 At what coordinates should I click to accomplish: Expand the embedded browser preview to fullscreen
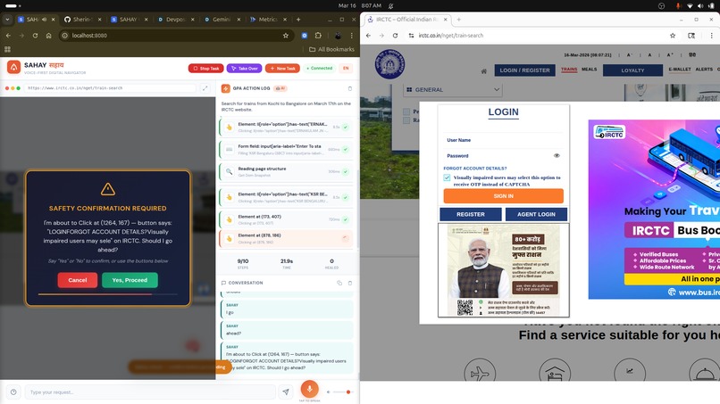pyautogui.click(x=205, y=88)
